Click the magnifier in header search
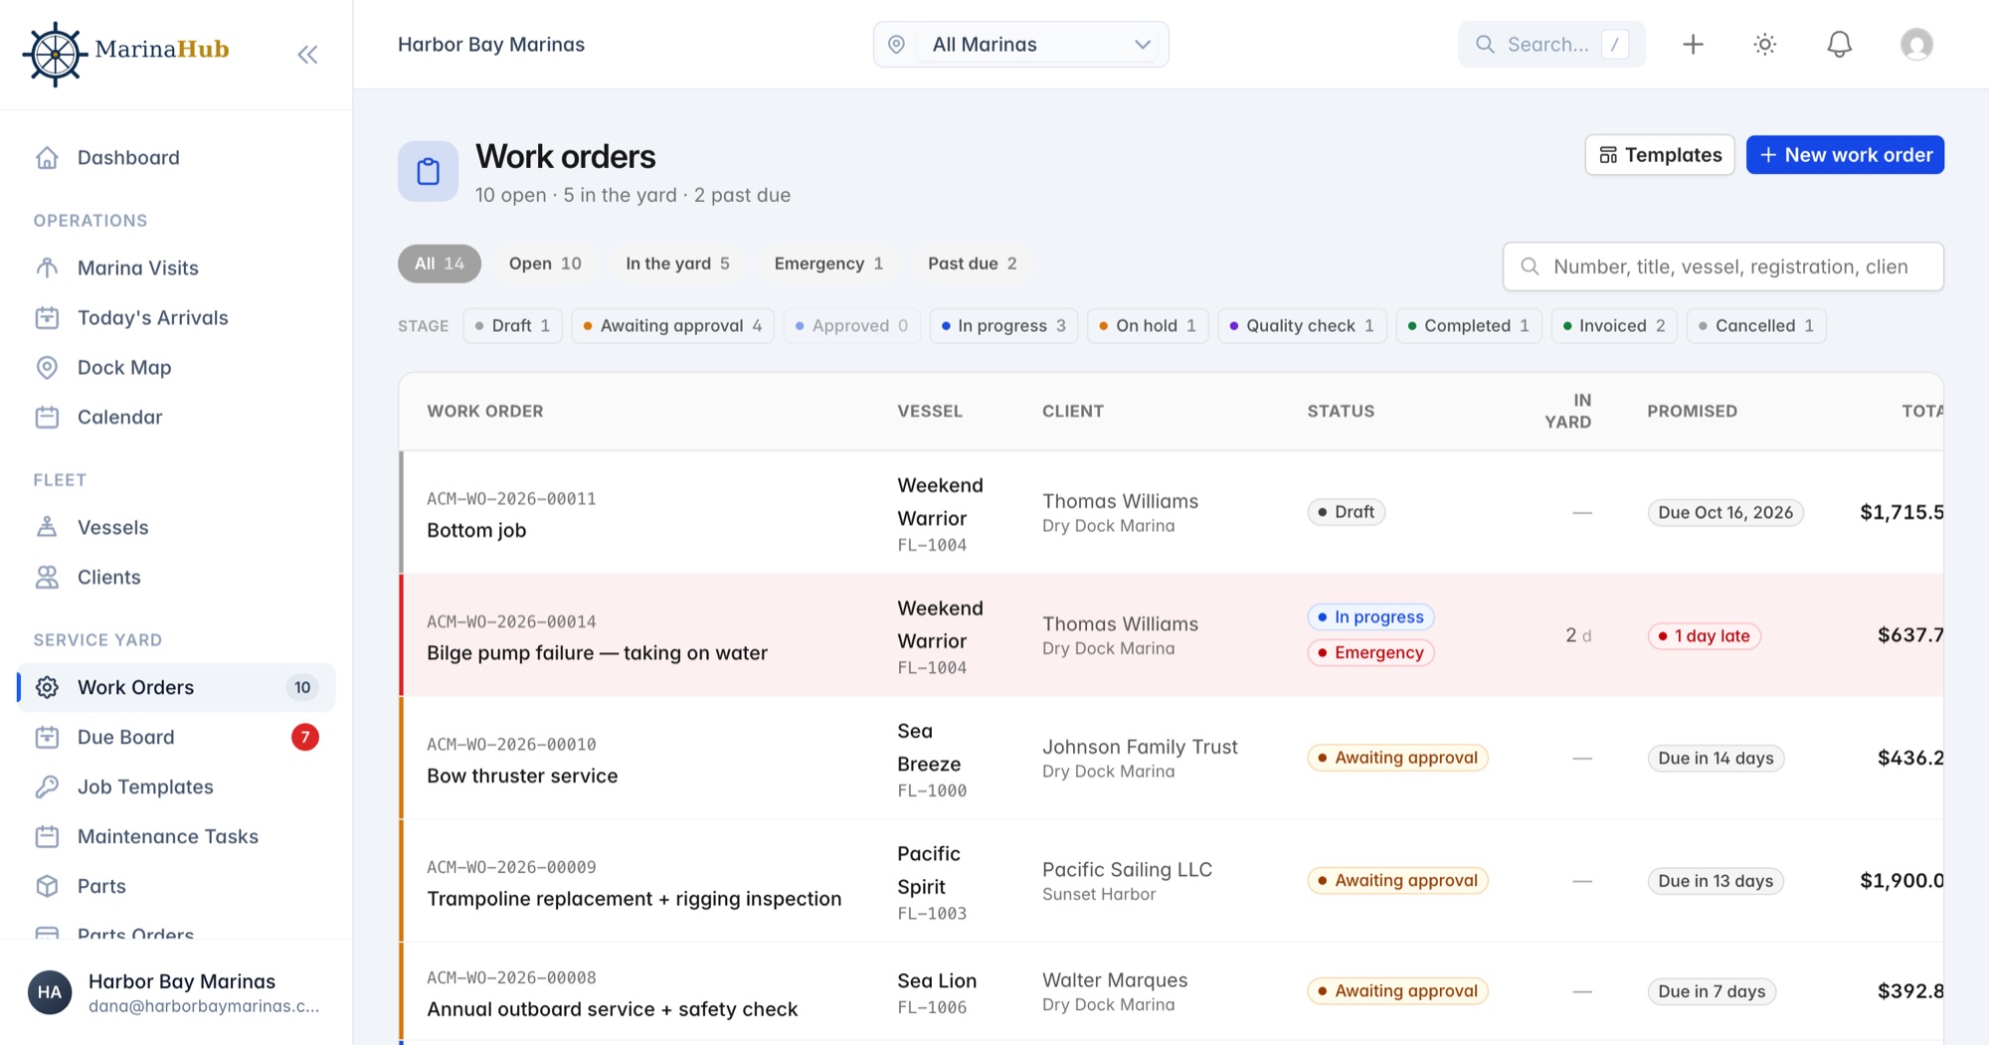This screenshot has width=1989, height=1045. (1485, 45)
